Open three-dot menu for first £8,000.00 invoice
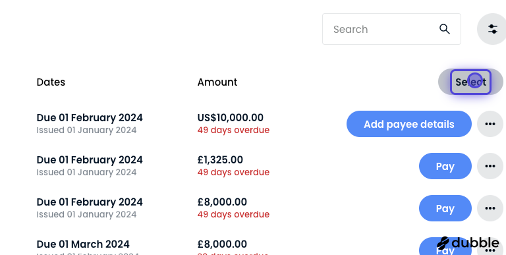The height and width of the screenshot is (255, 506). click(x=490, y=208)
